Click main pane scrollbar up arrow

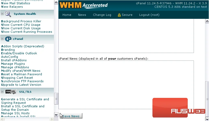point(207,21)
